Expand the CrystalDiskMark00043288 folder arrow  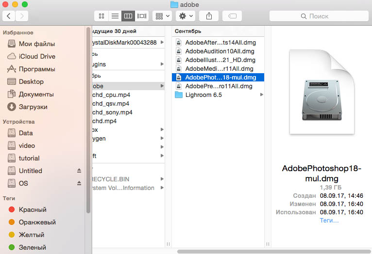point(162,42)
